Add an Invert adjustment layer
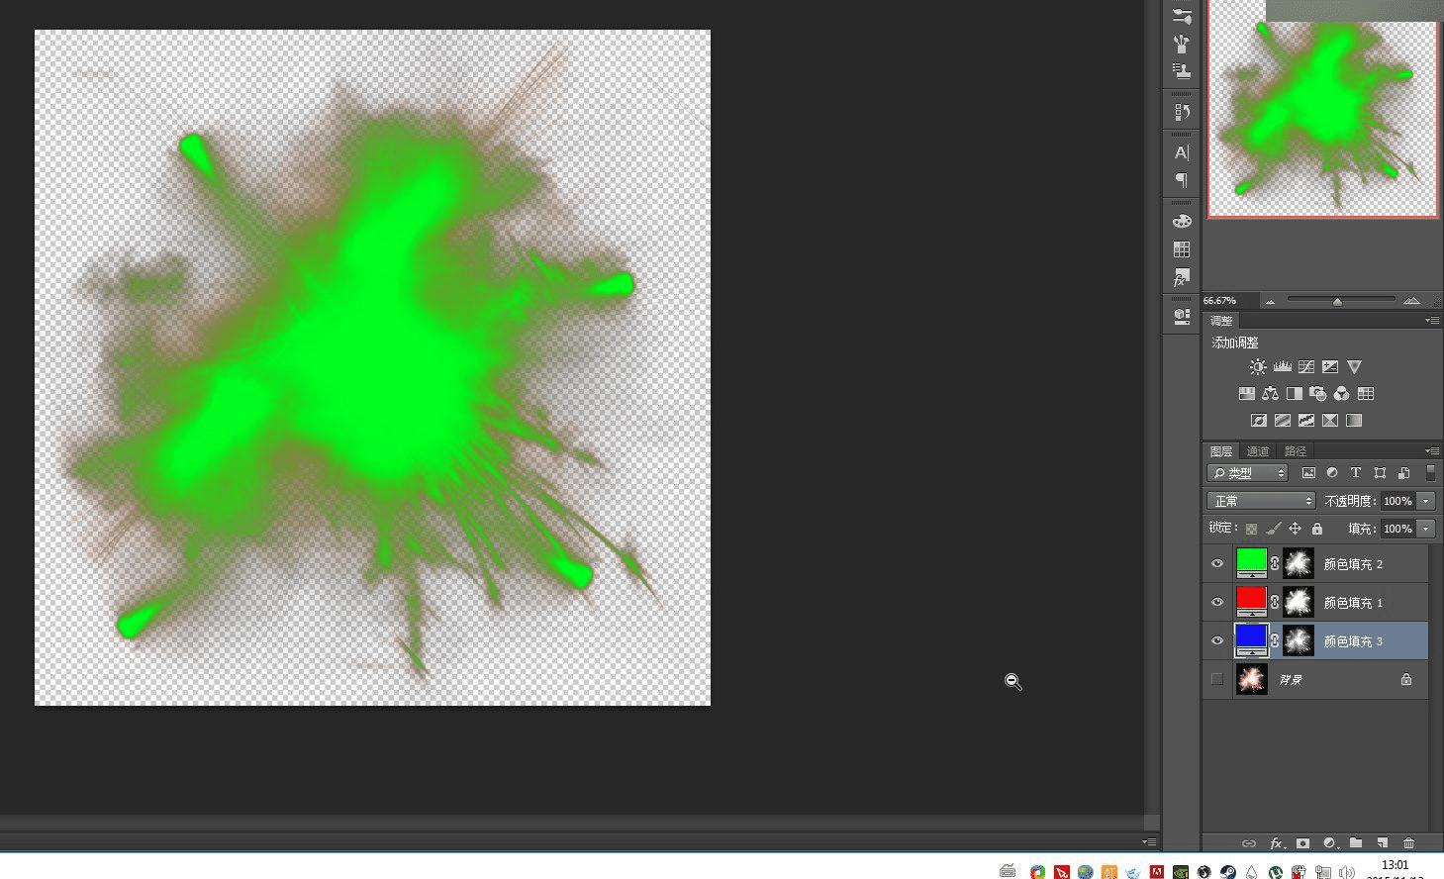 tap(1259, 421)
